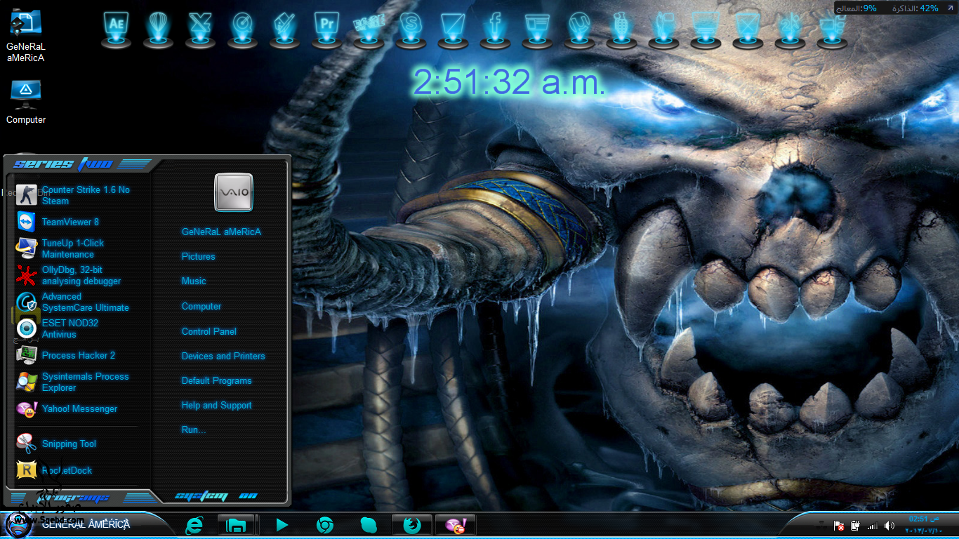The image size is (959, 539).
Task: Open the file explorer taskbar button
Action: point(236,525)
